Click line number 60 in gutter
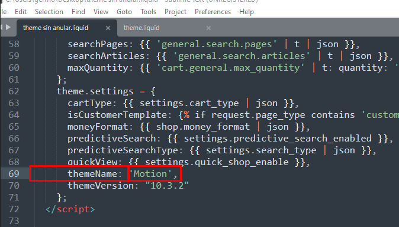Screen dimensions: 399x227 click(14, 68)
